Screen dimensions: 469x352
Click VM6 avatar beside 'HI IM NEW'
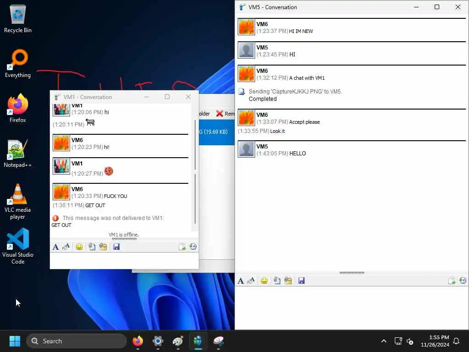point(246,27)
